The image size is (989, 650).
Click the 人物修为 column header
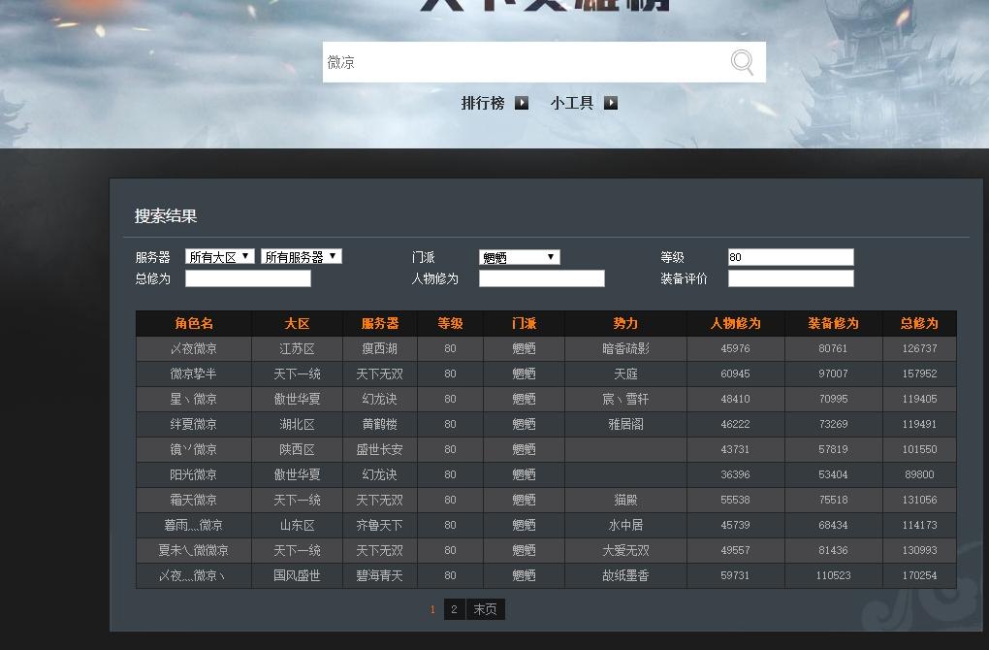coord(735,324)
